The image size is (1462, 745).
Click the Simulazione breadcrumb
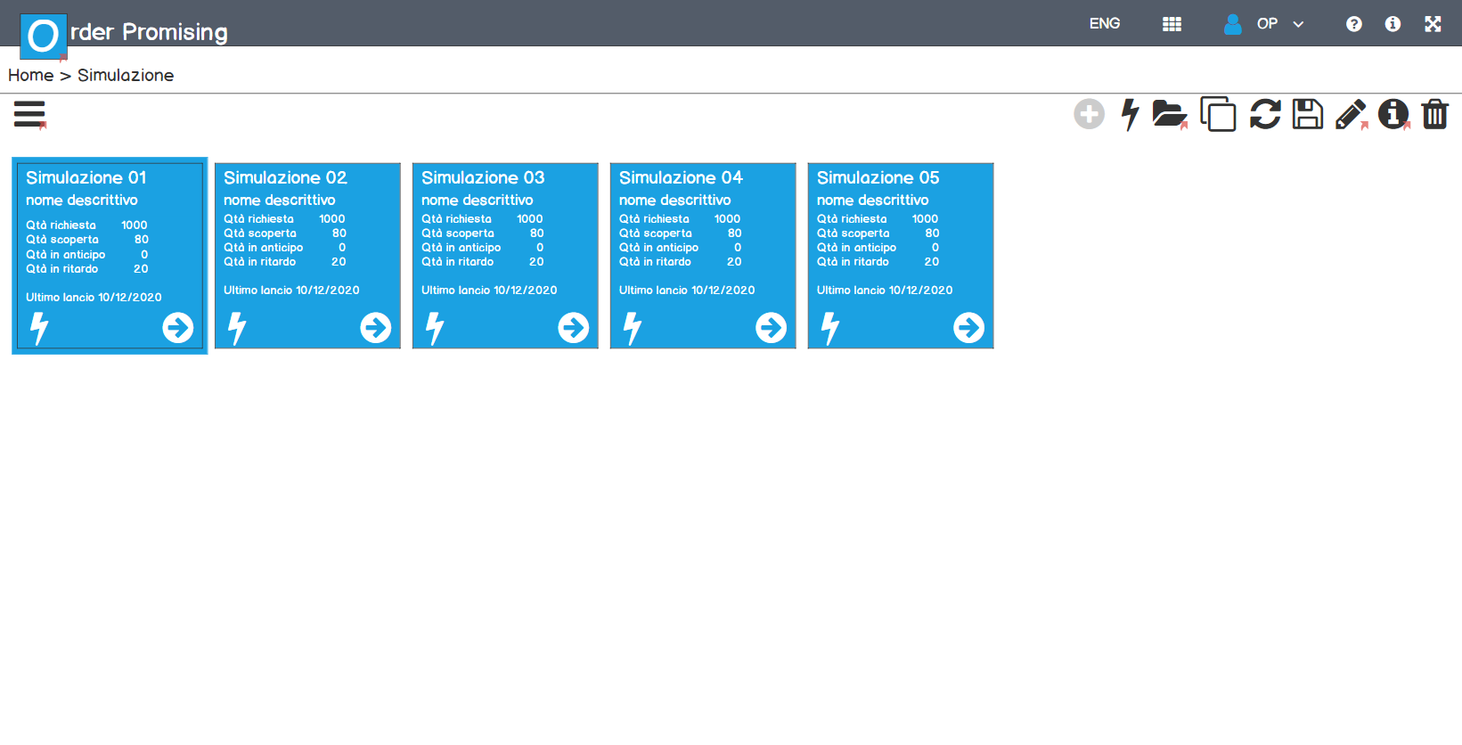pyautogui.click(x=126, y=76)
